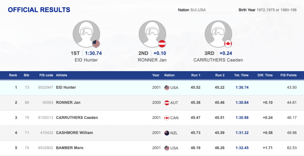Click the Run 1 column header
The height and width of the screenshot is (156, 304).
point(195,75)
